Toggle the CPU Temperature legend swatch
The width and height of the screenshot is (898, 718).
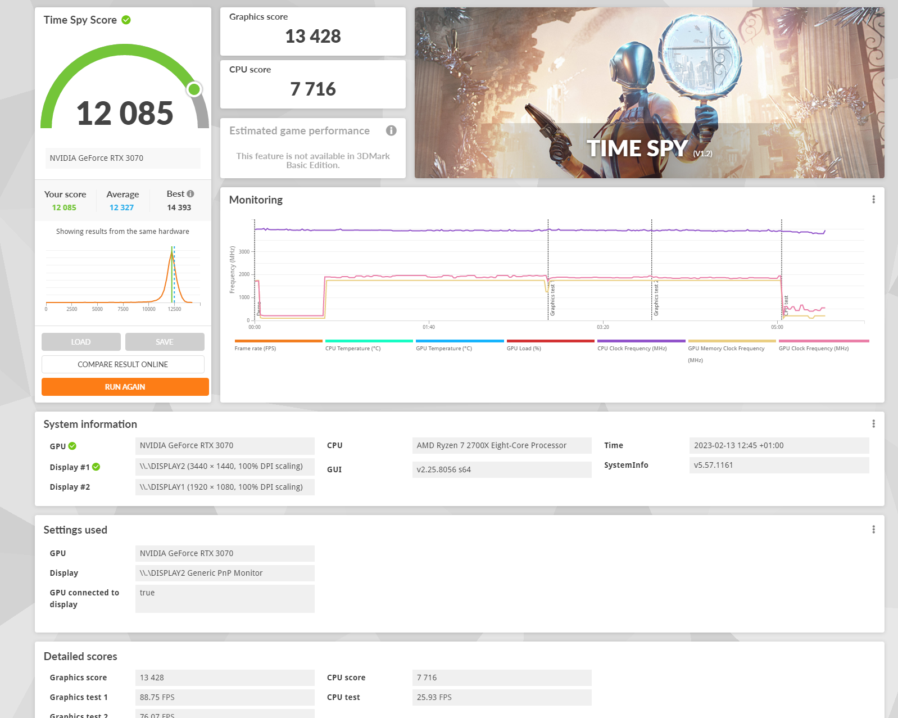(x=369, y=341)
